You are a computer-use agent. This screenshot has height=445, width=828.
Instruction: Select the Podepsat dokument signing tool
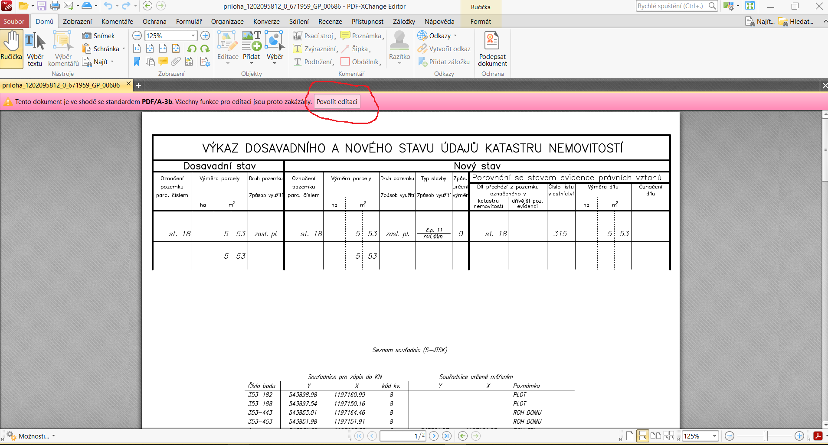point(492,48)
